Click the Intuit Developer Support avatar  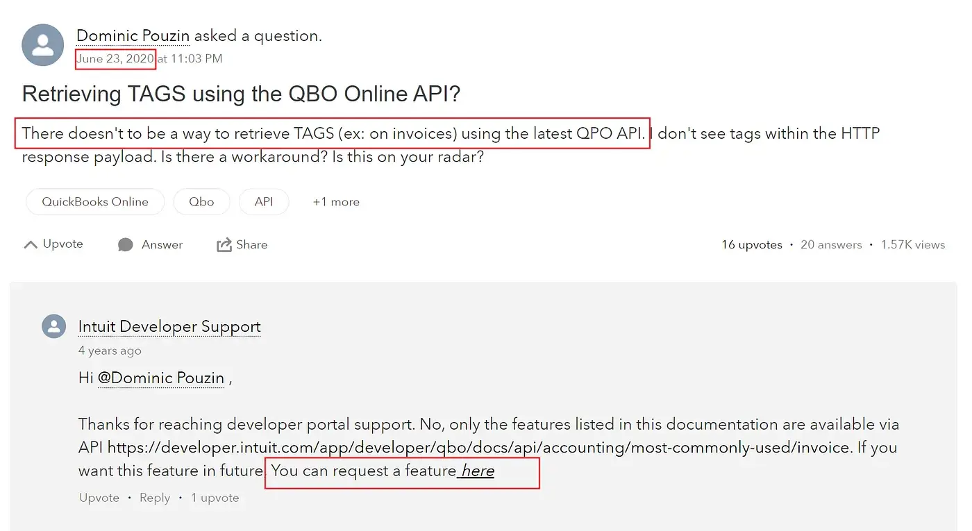[54, 326]
